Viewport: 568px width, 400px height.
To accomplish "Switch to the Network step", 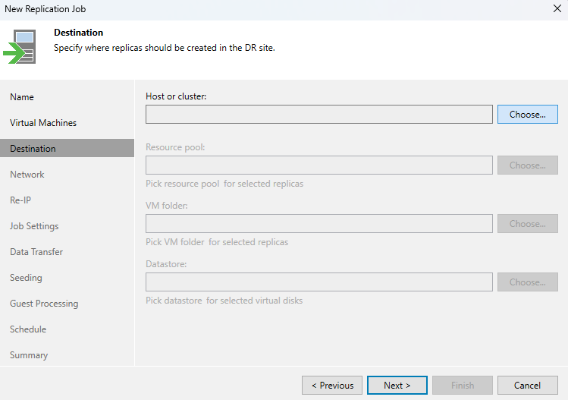I will click(27, 175).
